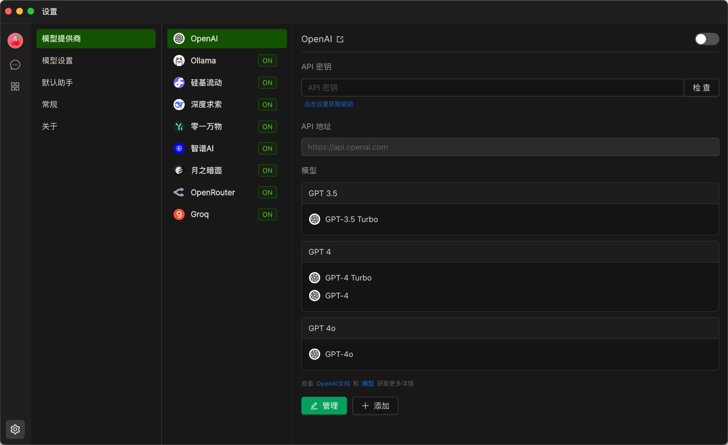Toggle the 硅基流动 ON badge
This screenshot has height=445, width=728.
(x=267, y=82)
